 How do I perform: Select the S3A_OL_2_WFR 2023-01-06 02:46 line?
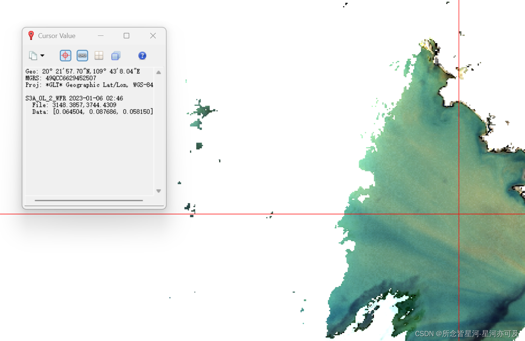74,98
